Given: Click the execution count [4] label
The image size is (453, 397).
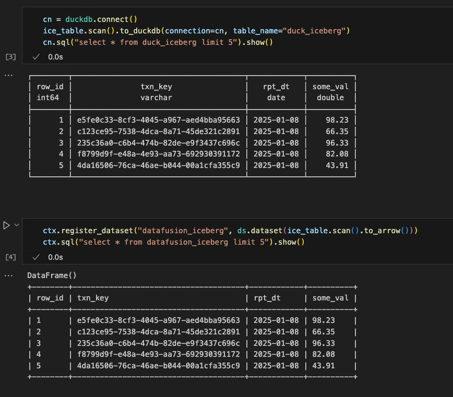Looking at the screenshot, I should [x=10, y=257].
